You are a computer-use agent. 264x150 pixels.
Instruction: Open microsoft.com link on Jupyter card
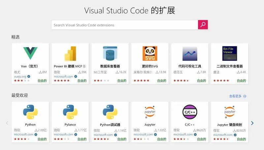click(x=143, y=134)
